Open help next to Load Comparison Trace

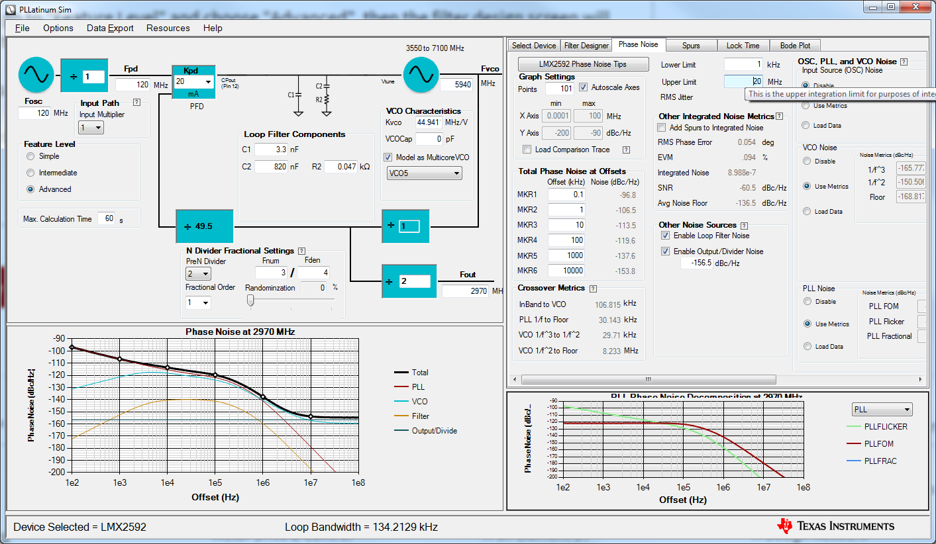(x=626, y=150)
